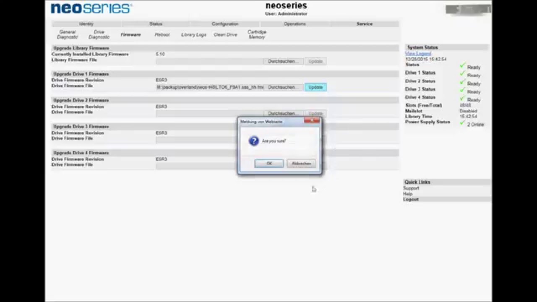Click library firmware version 5.10

point(160,54)
